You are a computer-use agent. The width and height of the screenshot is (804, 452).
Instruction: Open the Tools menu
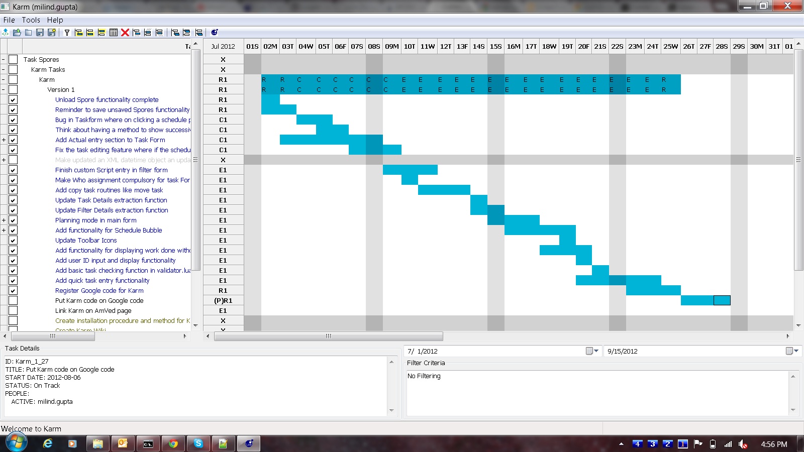31,20
